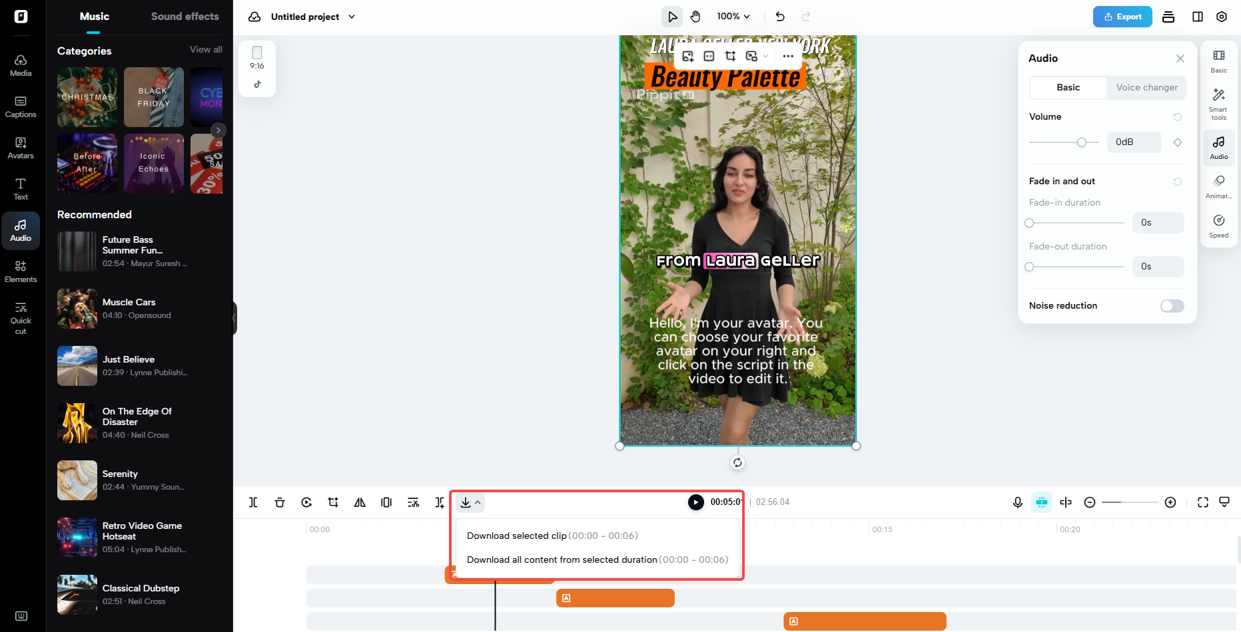
Task: Open the Elements panel
Action: tap(21, 271)
